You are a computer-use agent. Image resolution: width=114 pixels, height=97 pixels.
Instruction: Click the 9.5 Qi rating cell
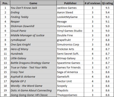click(x=108, y=8)
